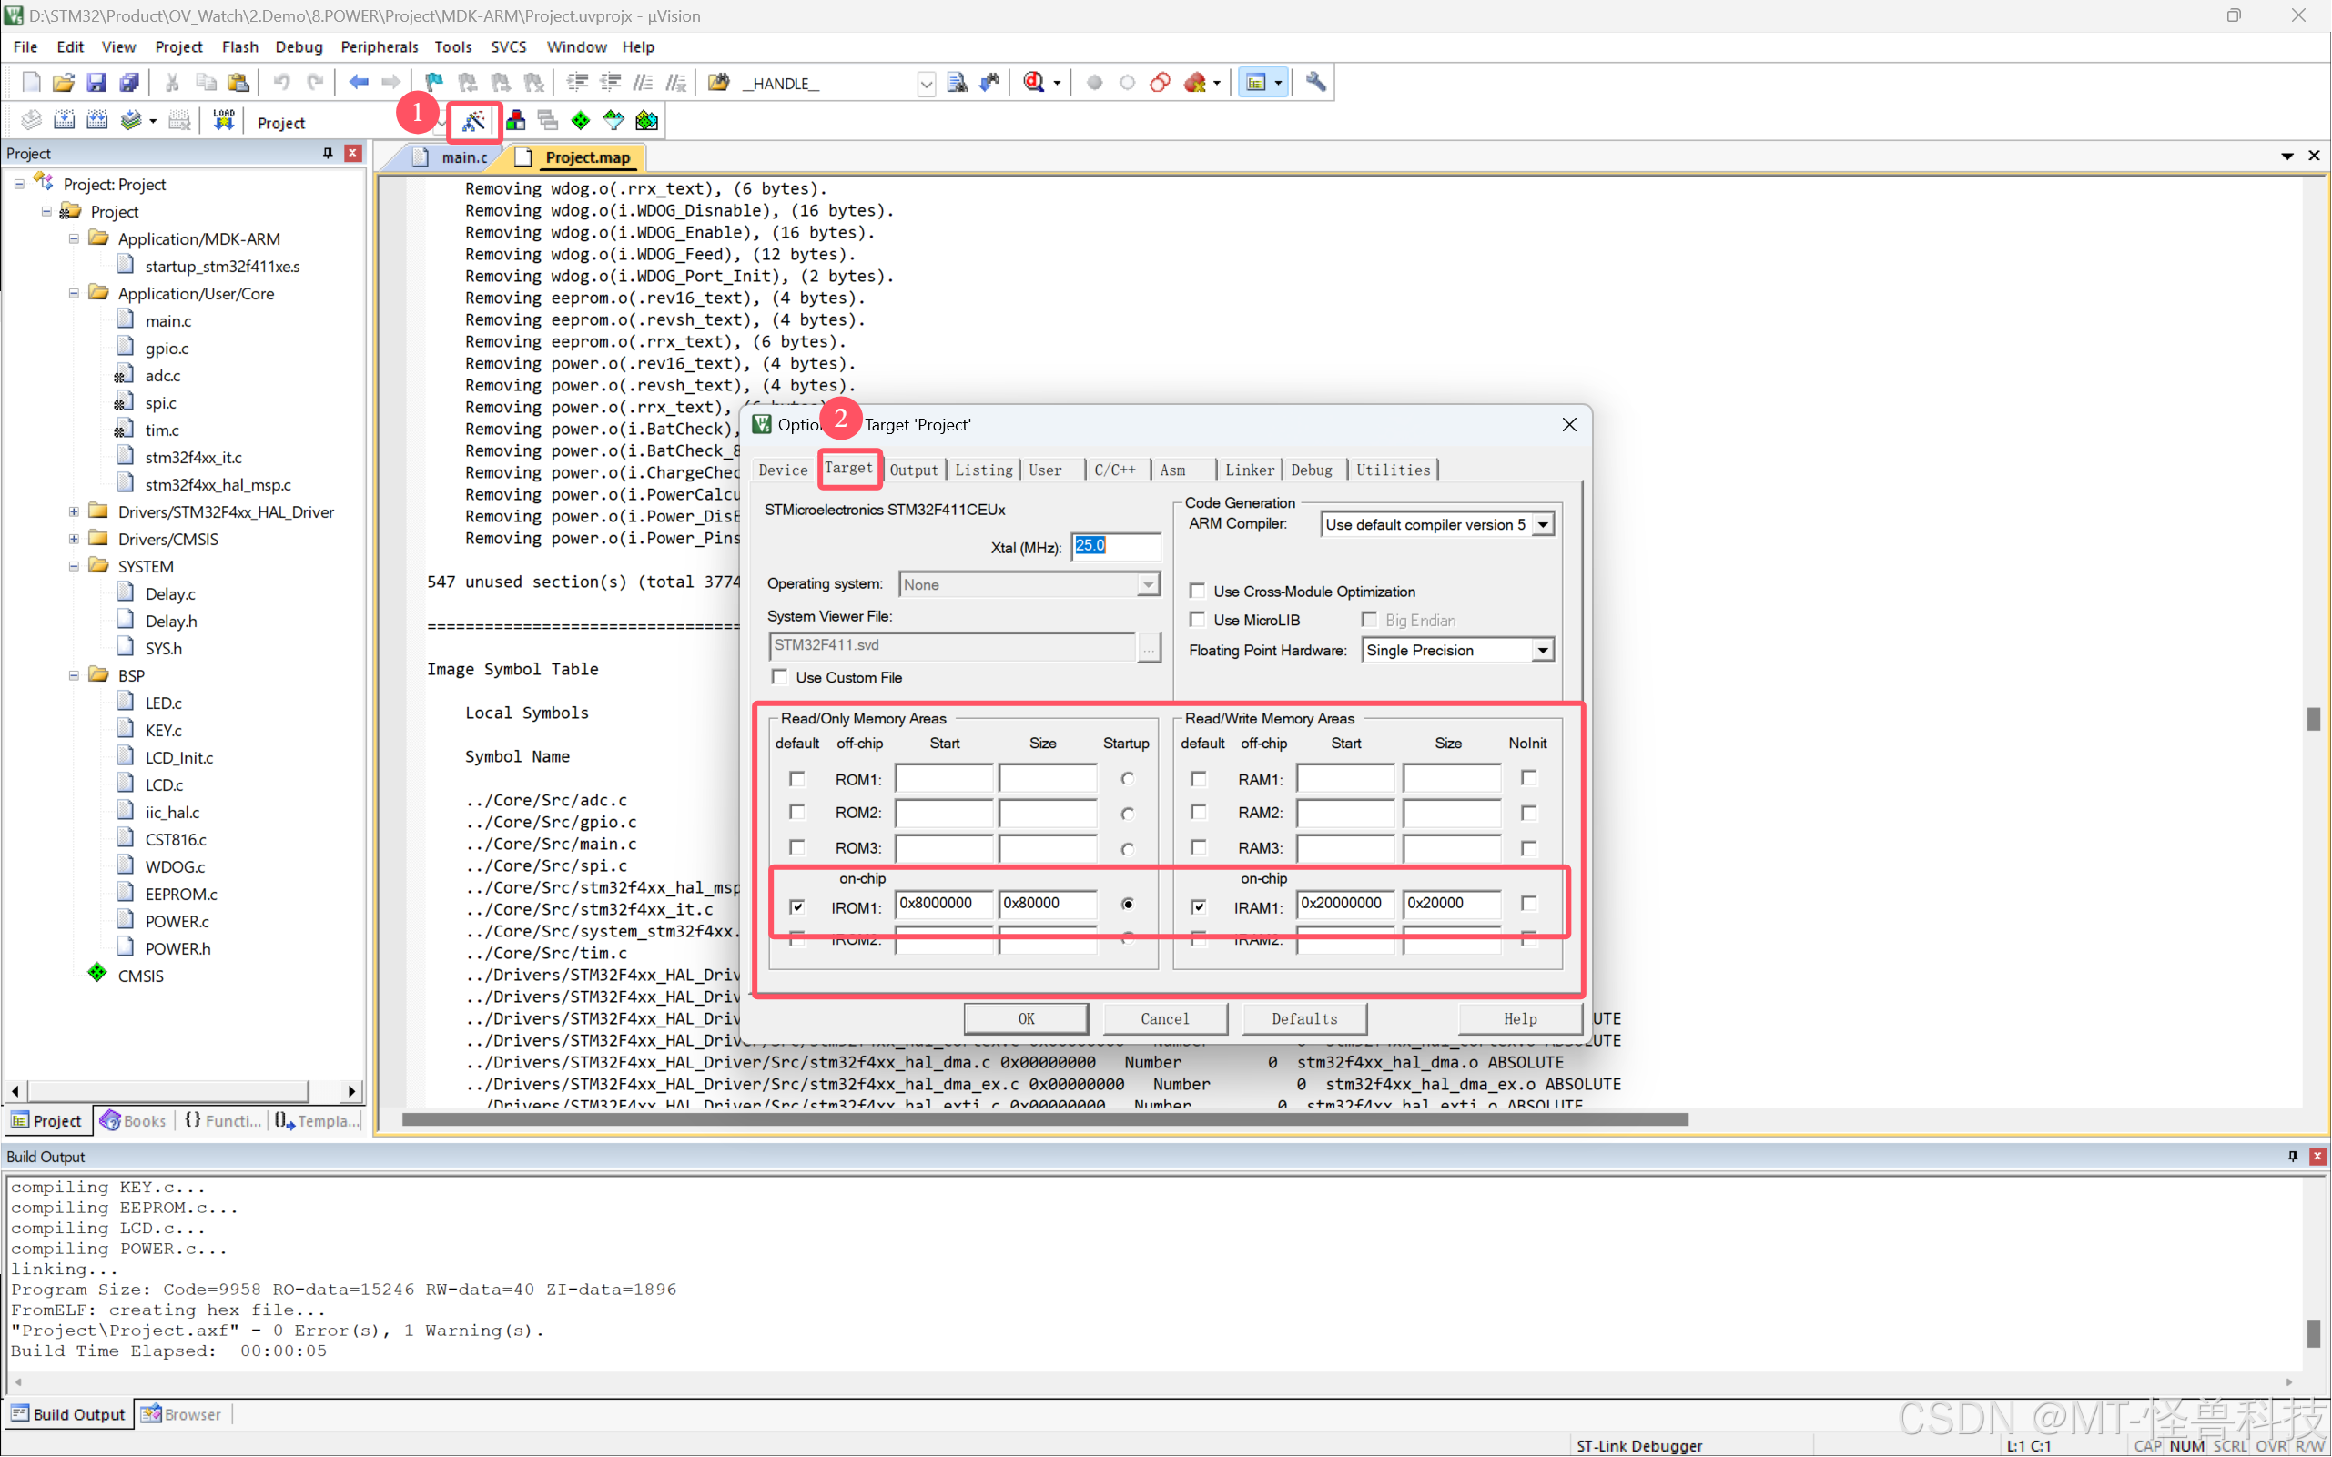The height and width of the screenshot is (1457, 2332).
Task: Open the ARM Compiler version dropdown
Action: [x=1543, y=524]
